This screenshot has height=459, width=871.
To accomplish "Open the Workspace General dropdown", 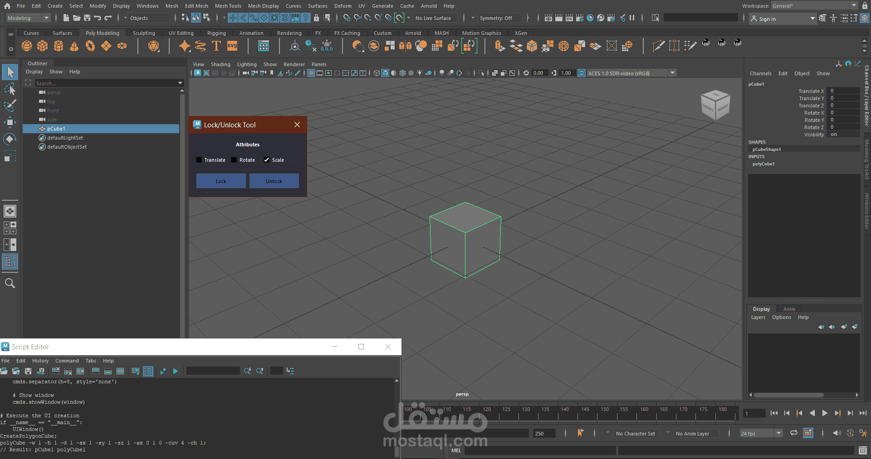I will (x=814, y=5).
